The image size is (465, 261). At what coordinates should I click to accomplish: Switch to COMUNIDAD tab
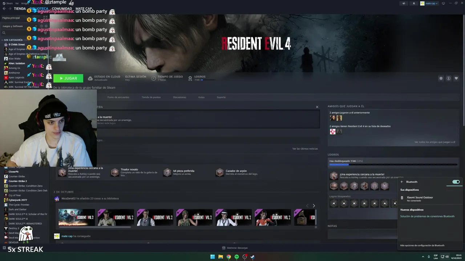(x=62, y=9)
